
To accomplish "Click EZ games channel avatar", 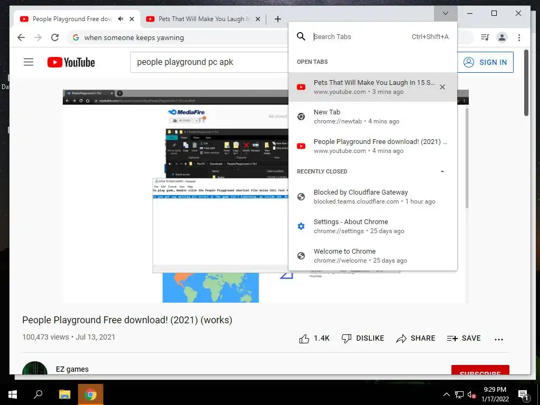I will [x=35, y=369].
